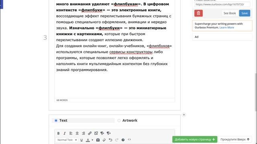Select the Text page type radio
The height and width of the screenshot is (144, 257).
56,120
